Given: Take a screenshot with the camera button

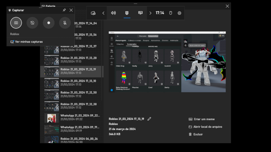Looking at the screenshot, I should [16, 23].
